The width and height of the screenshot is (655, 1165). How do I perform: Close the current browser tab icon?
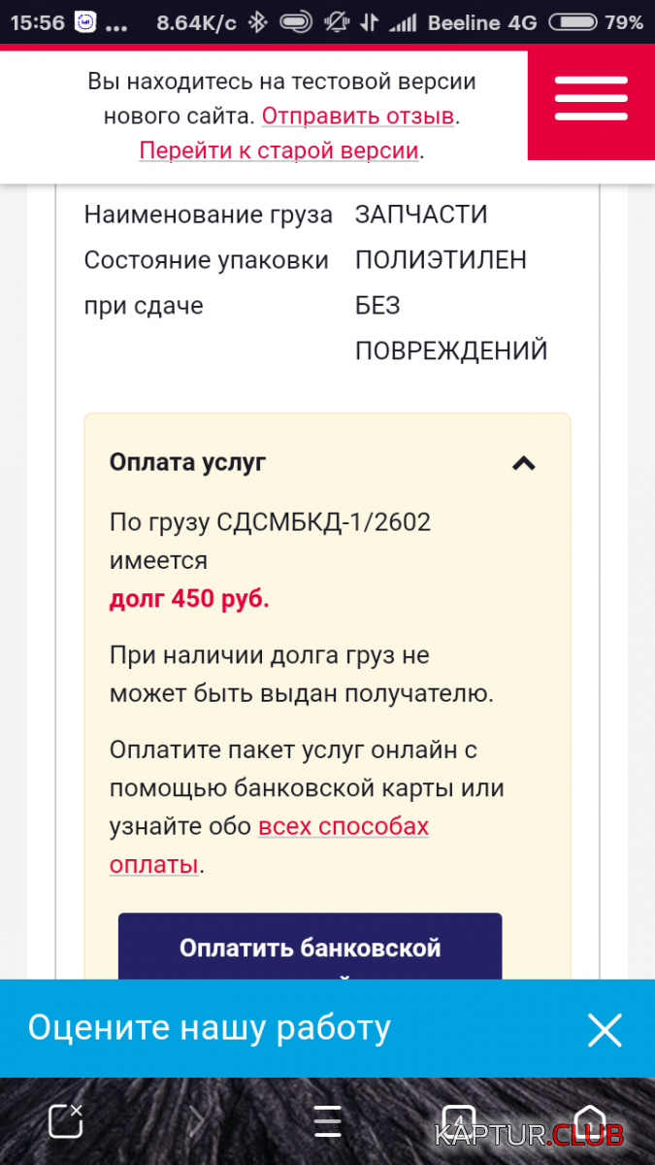tap(66, 1121)
